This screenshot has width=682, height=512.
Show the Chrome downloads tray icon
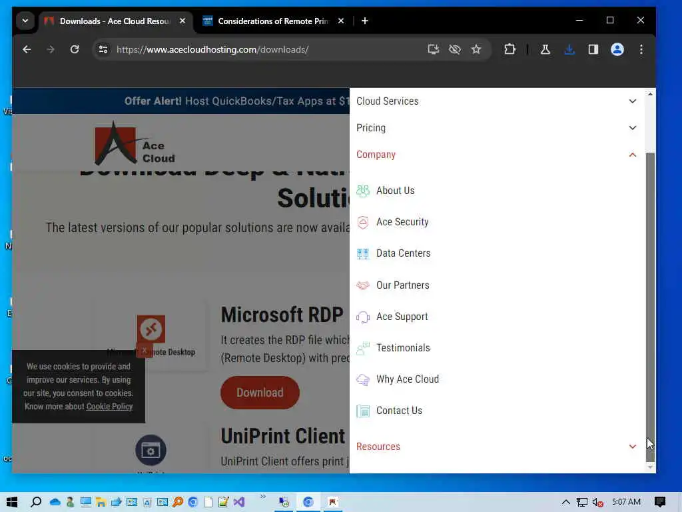(569, 49)
